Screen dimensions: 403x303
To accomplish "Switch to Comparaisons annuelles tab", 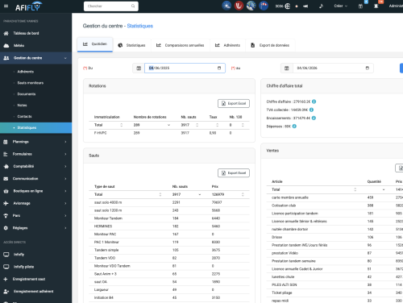I will pos(181,45).
